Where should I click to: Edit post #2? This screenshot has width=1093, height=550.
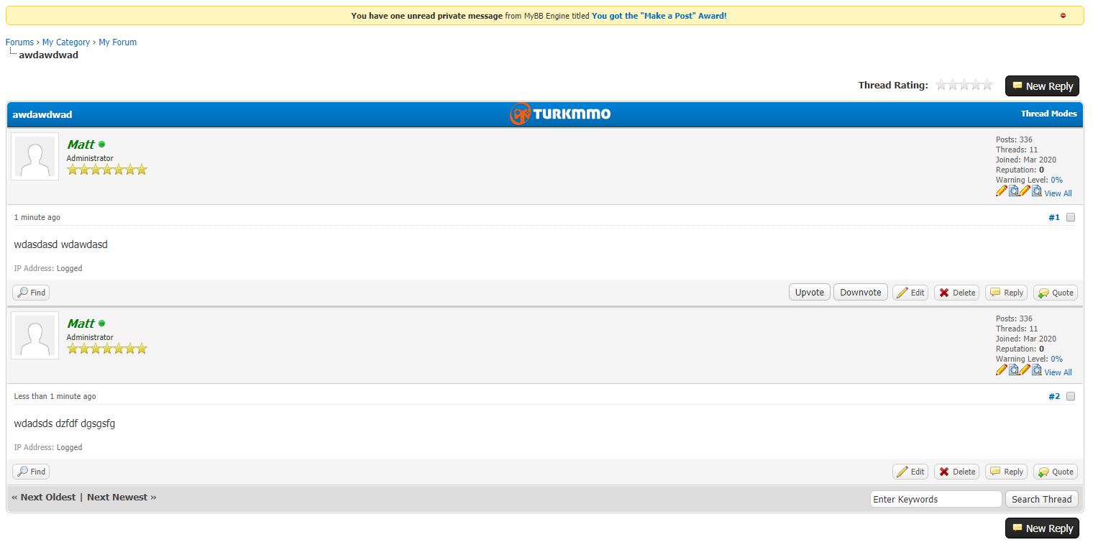(910, 472)
